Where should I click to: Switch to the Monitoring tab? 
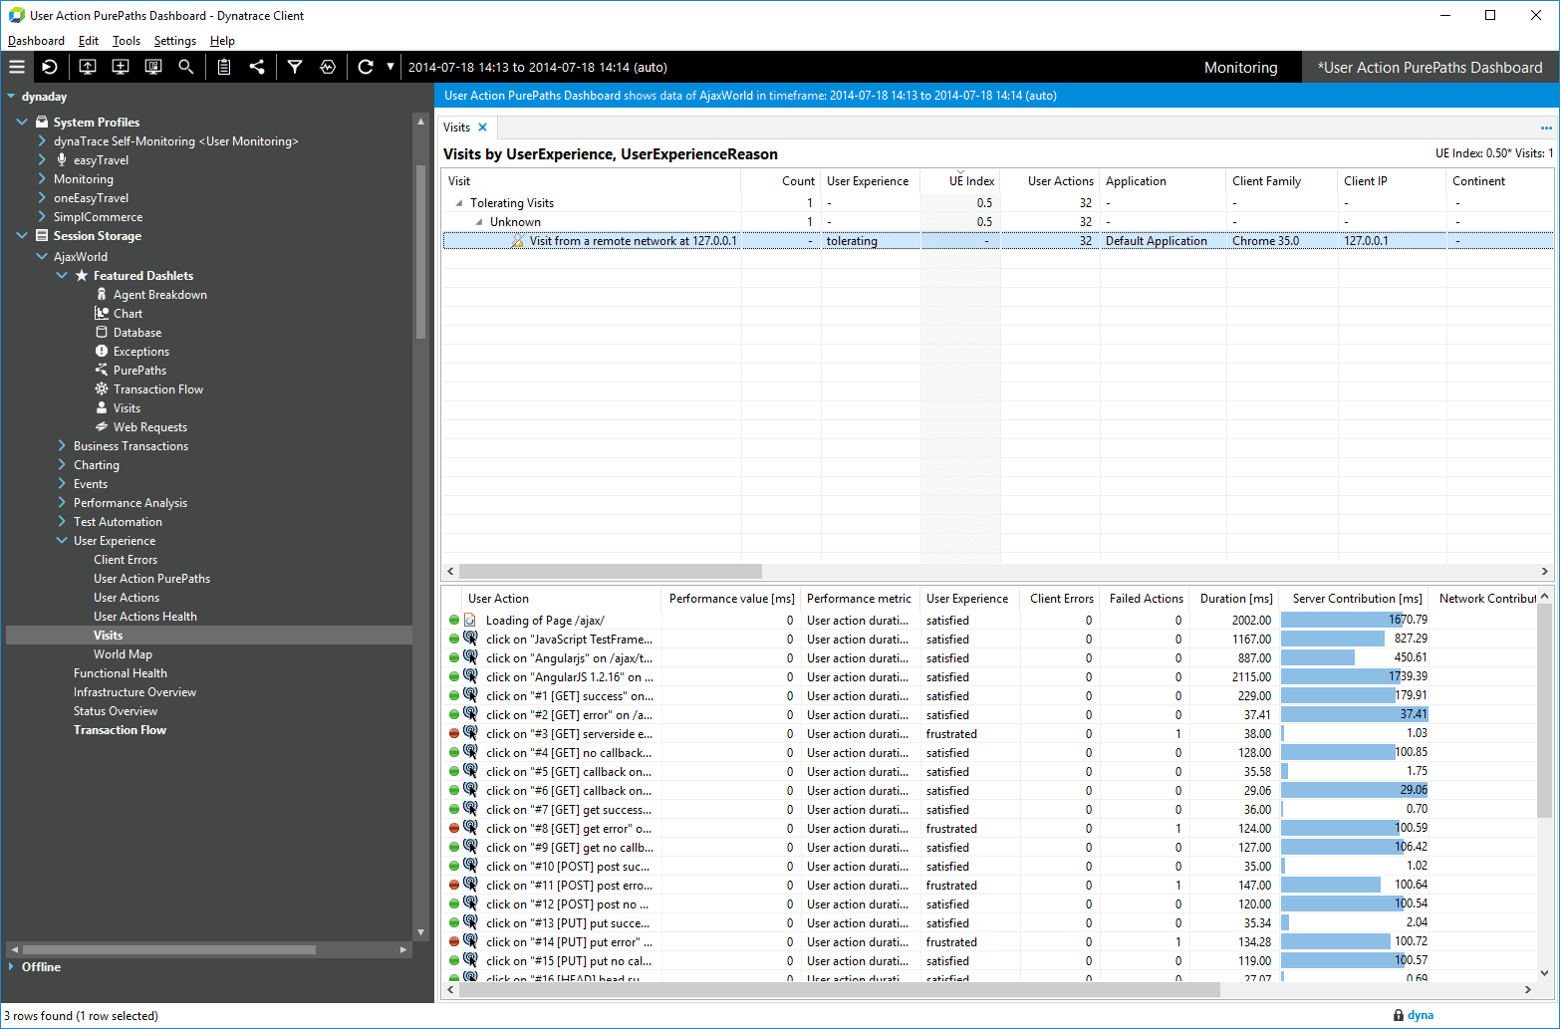1240,67
